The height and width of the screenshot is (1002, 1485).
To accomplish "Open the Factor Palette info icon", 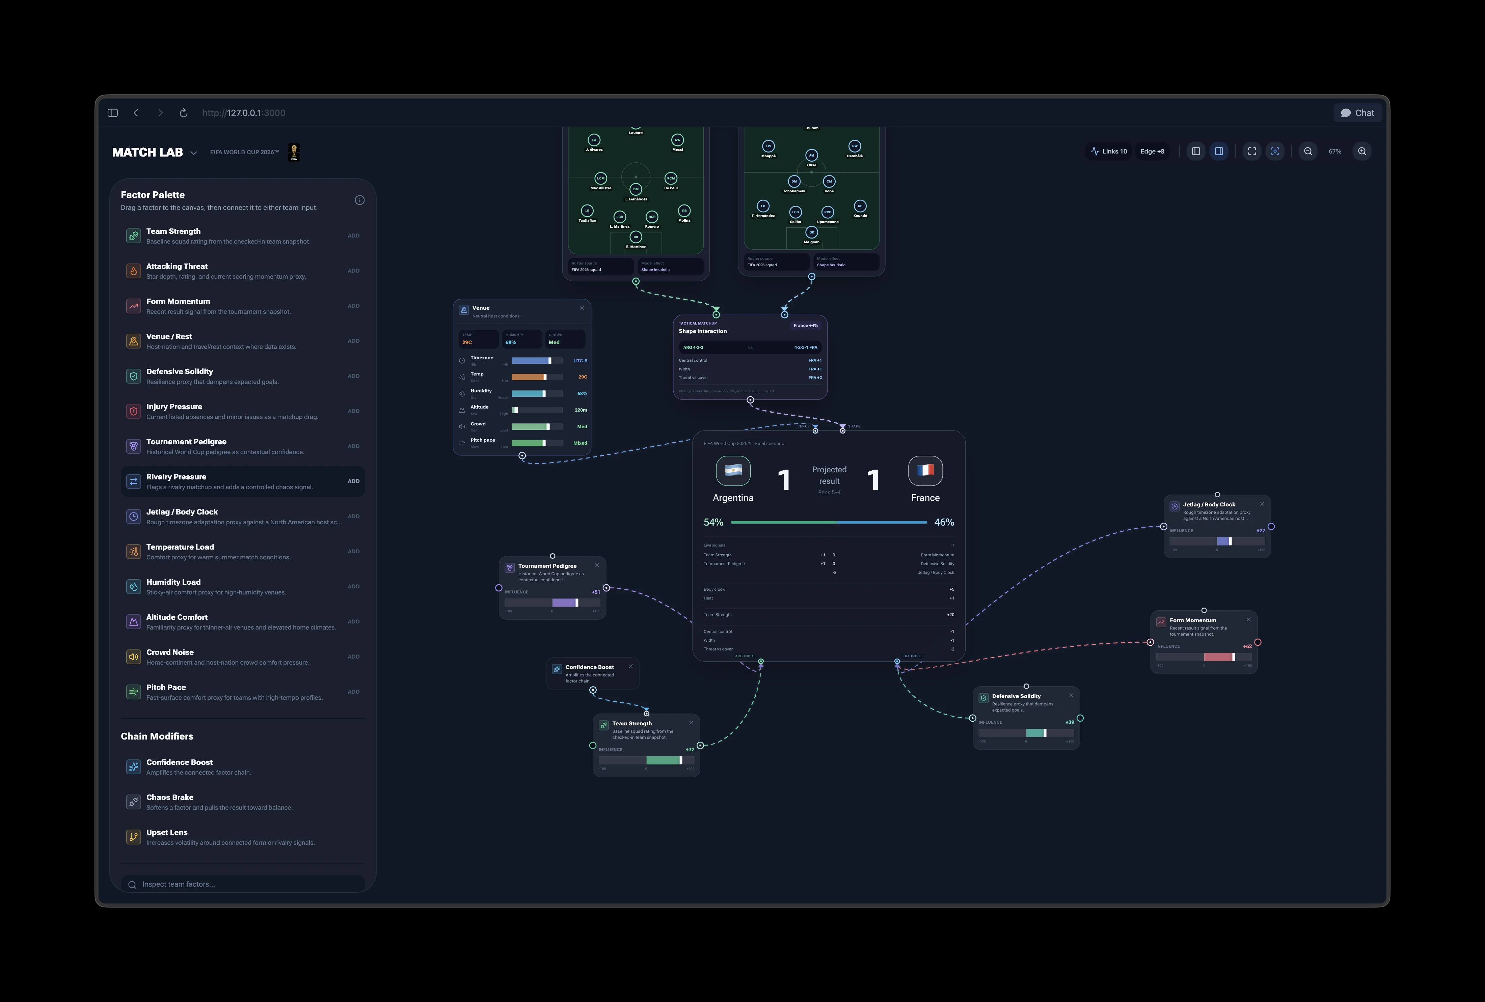I will pyautogui.click(x=360, y=200).
